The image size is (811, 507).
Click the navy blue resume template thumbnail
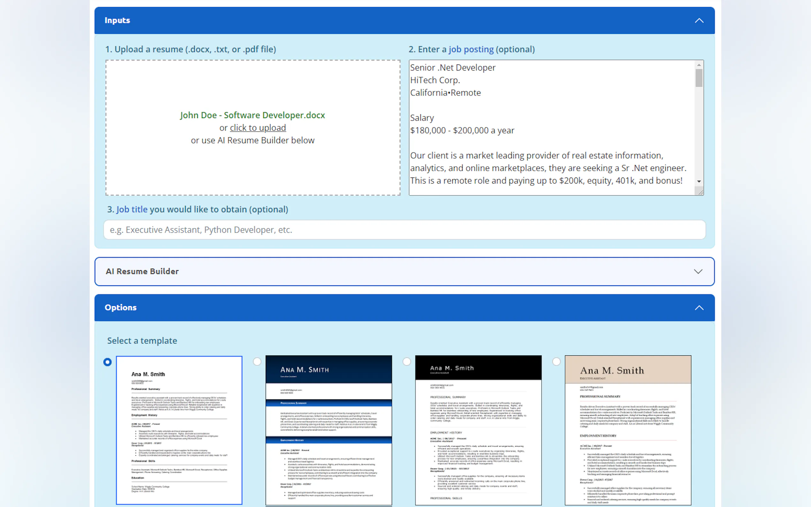[x=329, y=430]
